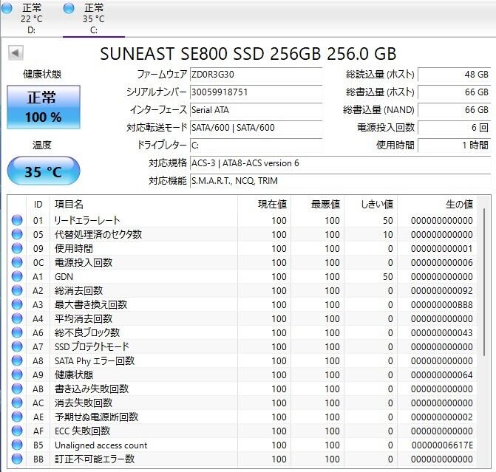
Task: Click the status orb for ID AE
Action: coord(17,417)
